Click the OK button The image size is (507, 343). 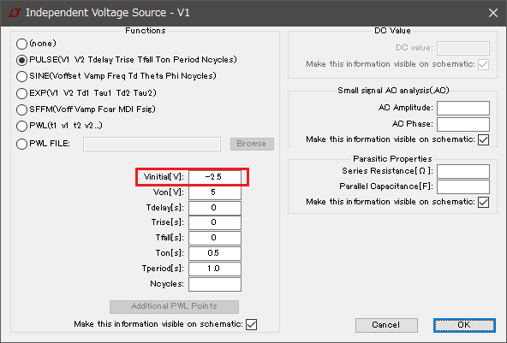point(464,325)
